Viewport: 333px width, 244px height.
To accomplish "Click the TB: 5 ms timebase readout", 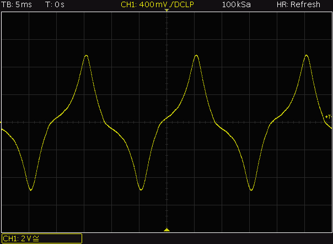I will [17, 4].
